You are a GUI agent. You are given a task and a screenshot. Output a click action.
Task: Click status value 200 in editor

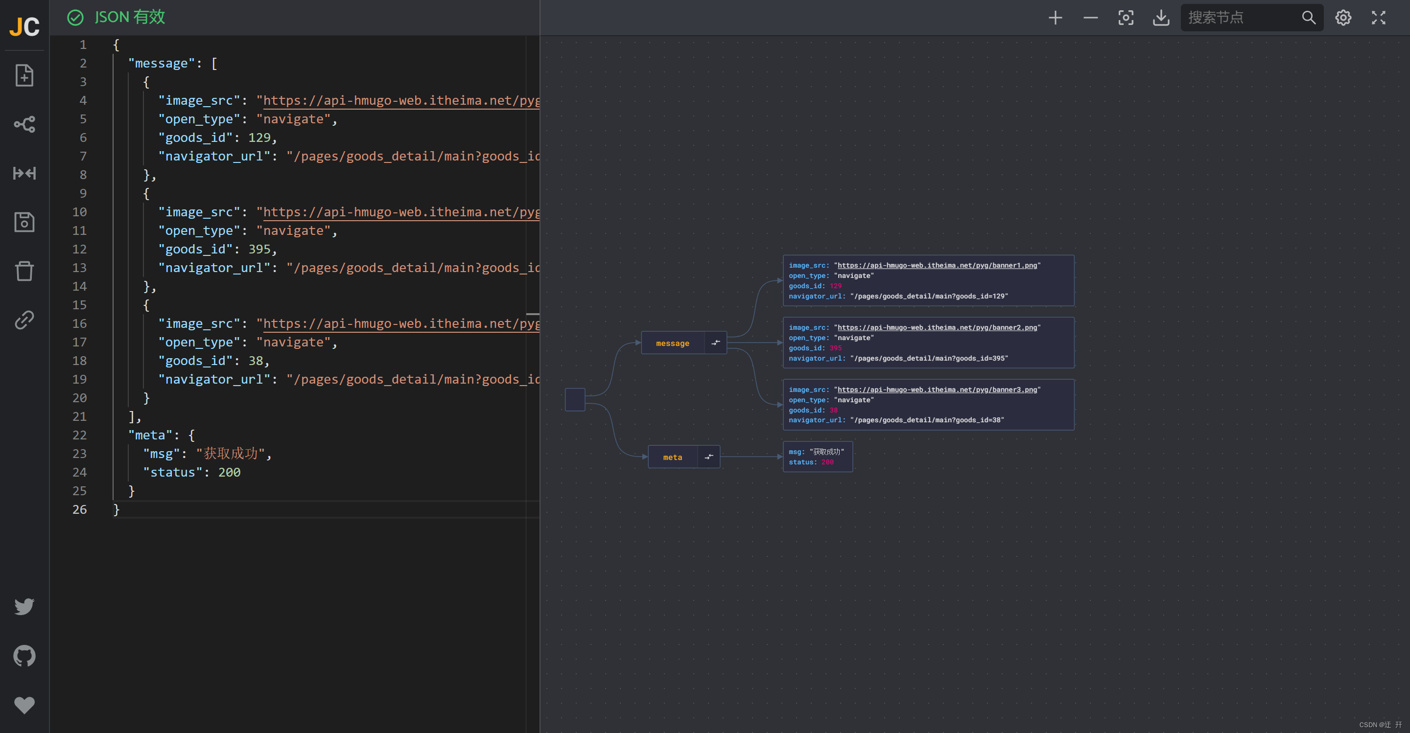click(x=229, y=472)
